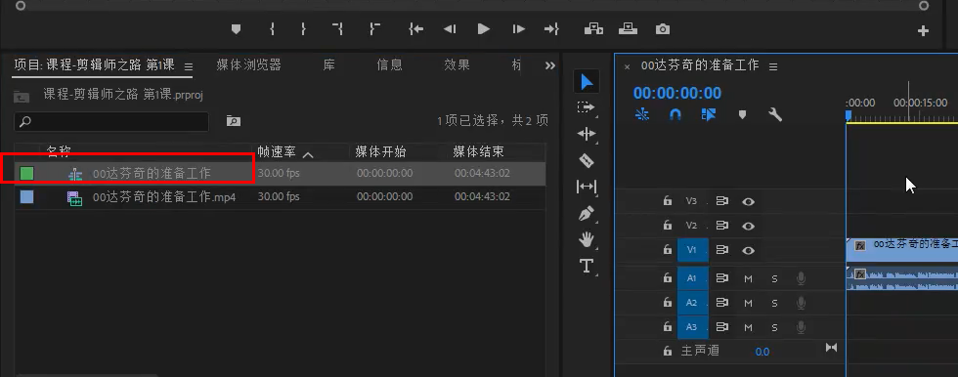This screenshot has width=958, height=377.
Task: Select the Ripple Edit tool
Action: point(586,134)
